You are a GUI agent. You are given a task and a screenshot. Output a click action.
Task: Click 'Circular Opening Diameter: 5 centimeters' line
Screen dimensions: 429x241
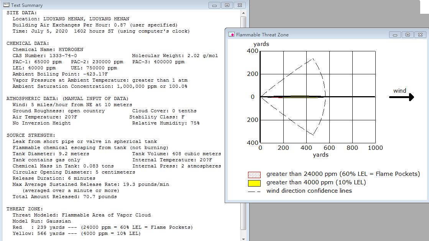point(74,172)
